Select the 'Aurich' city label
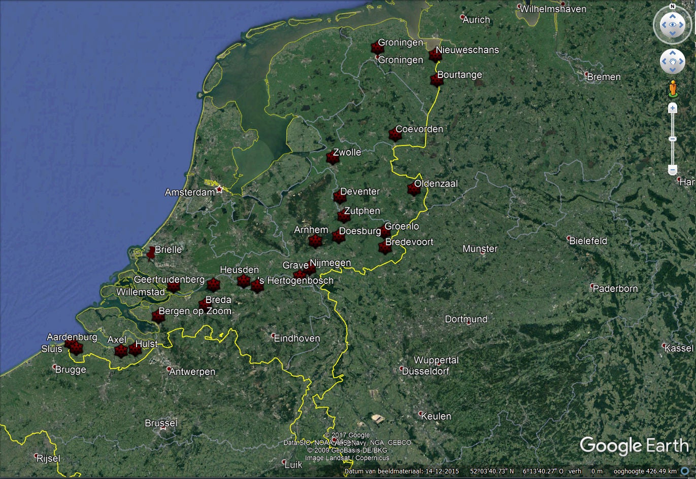Viewport: 696px width, 479px height. point(476,20)
